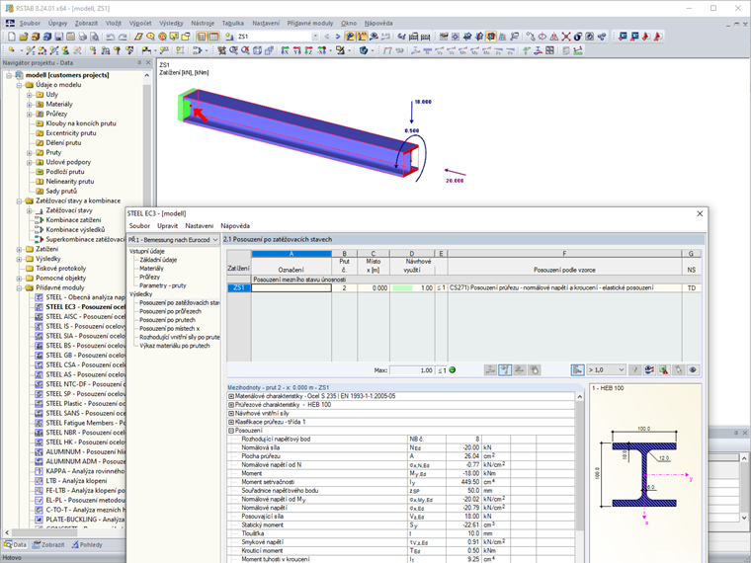Click the Export to Excel icon in STEEL EC3

pyautogui.click(x=664, y=370)
